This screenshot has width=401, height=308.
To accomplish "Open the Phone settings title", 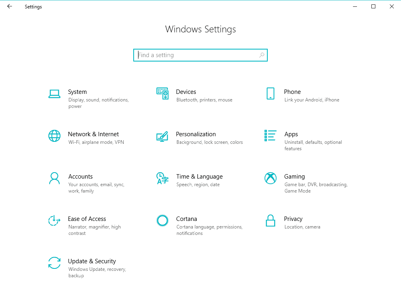I will point(292,91).
